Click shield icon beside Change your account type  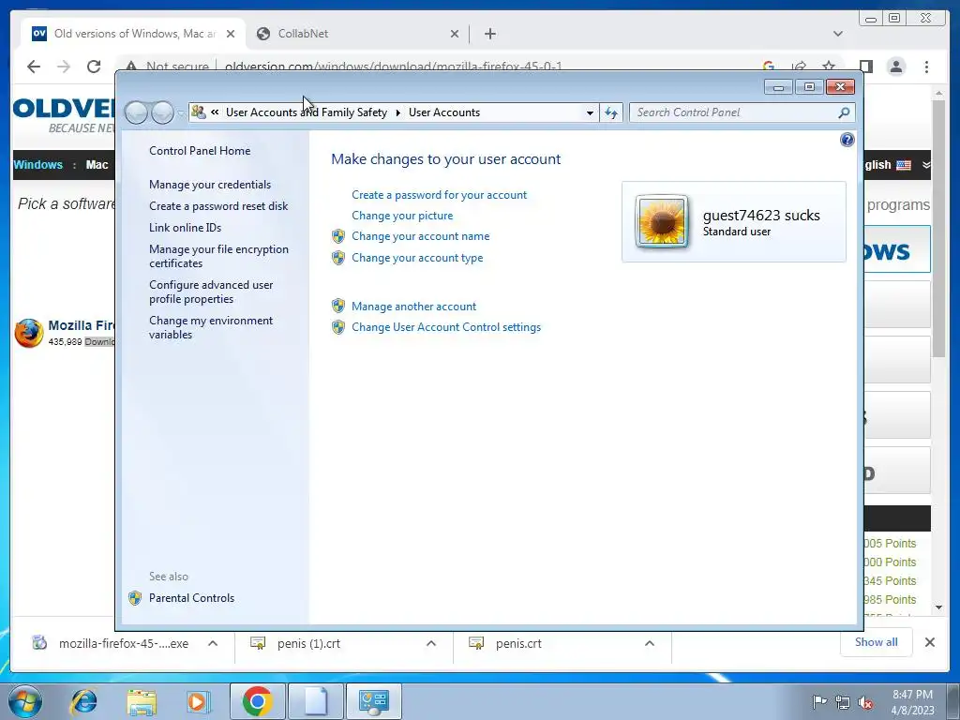click(x=338, y=258)
